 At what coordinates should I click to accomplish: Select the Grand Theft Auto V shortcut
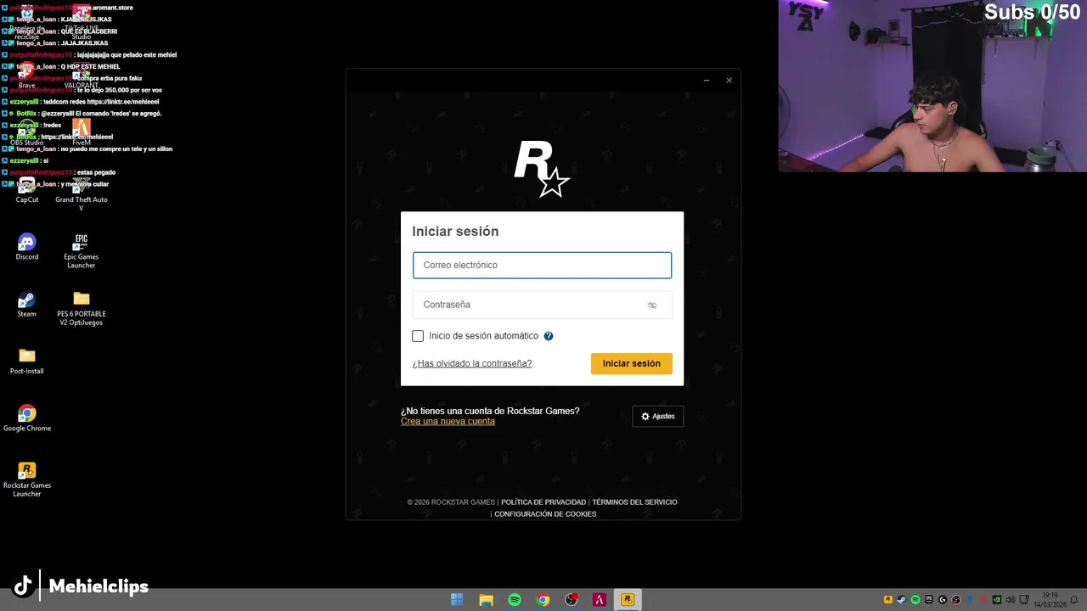point(82,193)
